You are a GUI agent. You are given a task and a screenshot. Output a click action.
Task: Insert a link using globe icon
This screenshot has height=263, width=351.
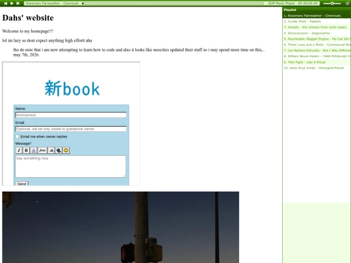pyautogui.click(x=58, y=150)
